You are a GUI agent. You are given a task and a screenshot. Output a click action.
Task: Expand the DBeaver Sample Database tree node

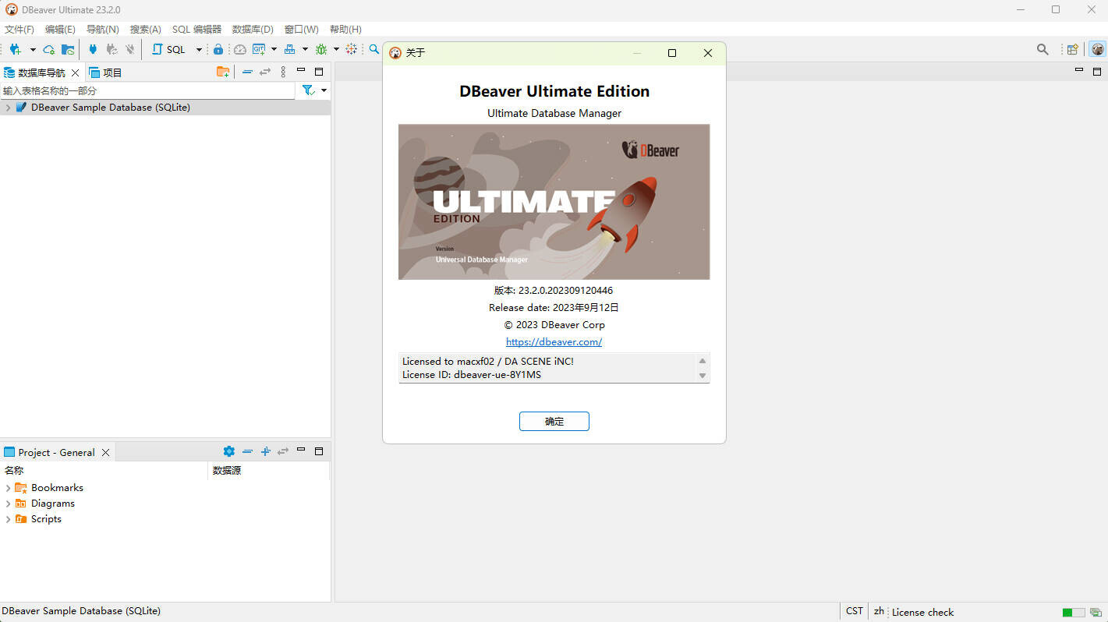click(8, 108)
